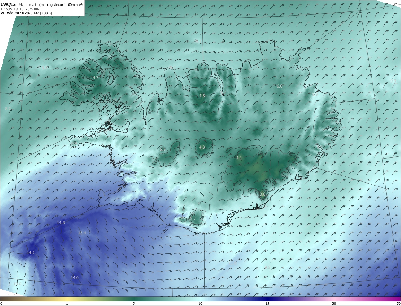The width and height of the screenshot is (401, 306).
Task: Click the 5.3 value label on the western glacier
Action: 163,150
